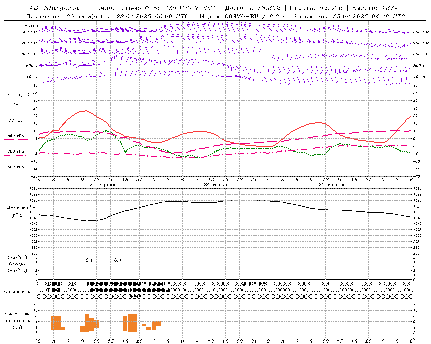Select the Осадки precipitation label

pos(18,264)
